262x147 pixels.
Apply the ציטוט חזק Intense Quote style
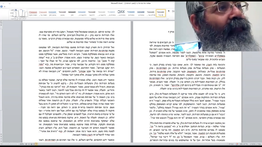click(52, 13)
